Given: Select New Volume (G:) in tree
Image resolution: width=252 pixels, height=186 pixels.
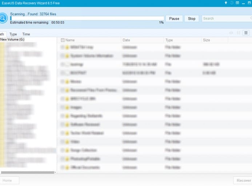Looking at the screenshot, I should tap(12, 39).
